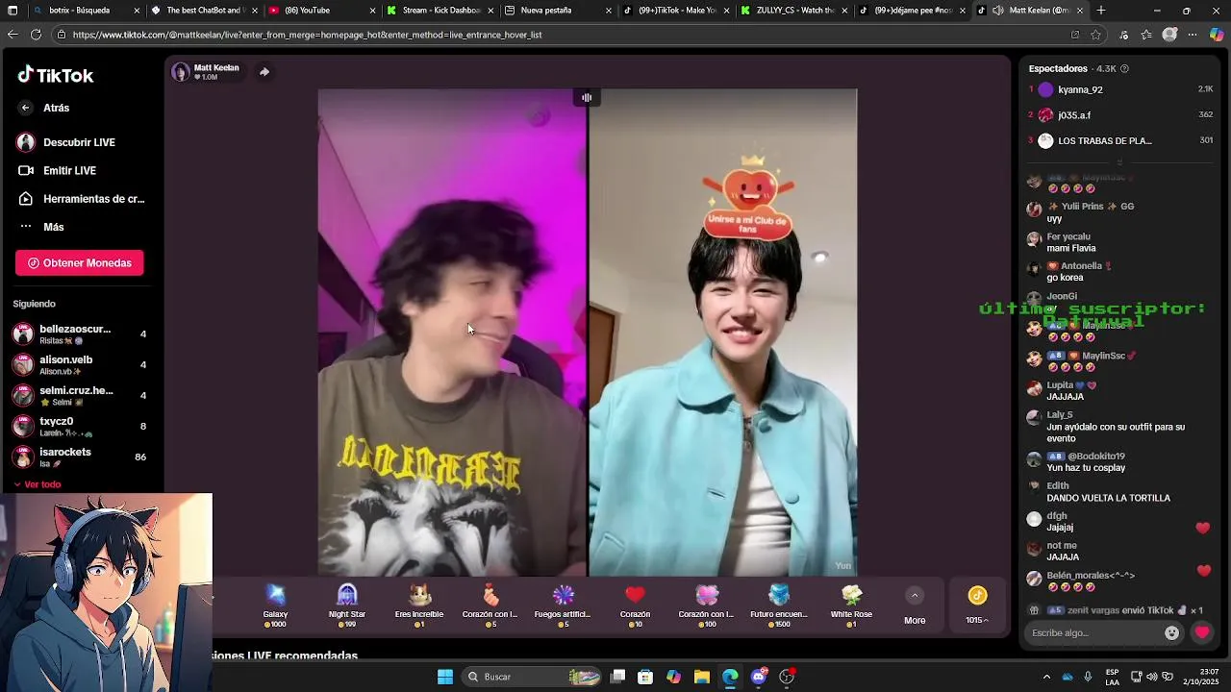Image resolution: width=1231 pixels, height=692 pixels.
Task: Switch to The best ChatBot tab
Action: 204,11
